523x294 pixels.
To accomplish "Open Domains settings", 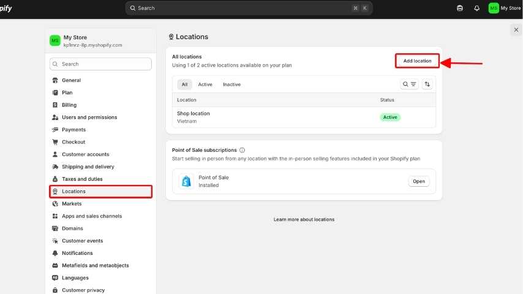I will [x=100, y=228].
